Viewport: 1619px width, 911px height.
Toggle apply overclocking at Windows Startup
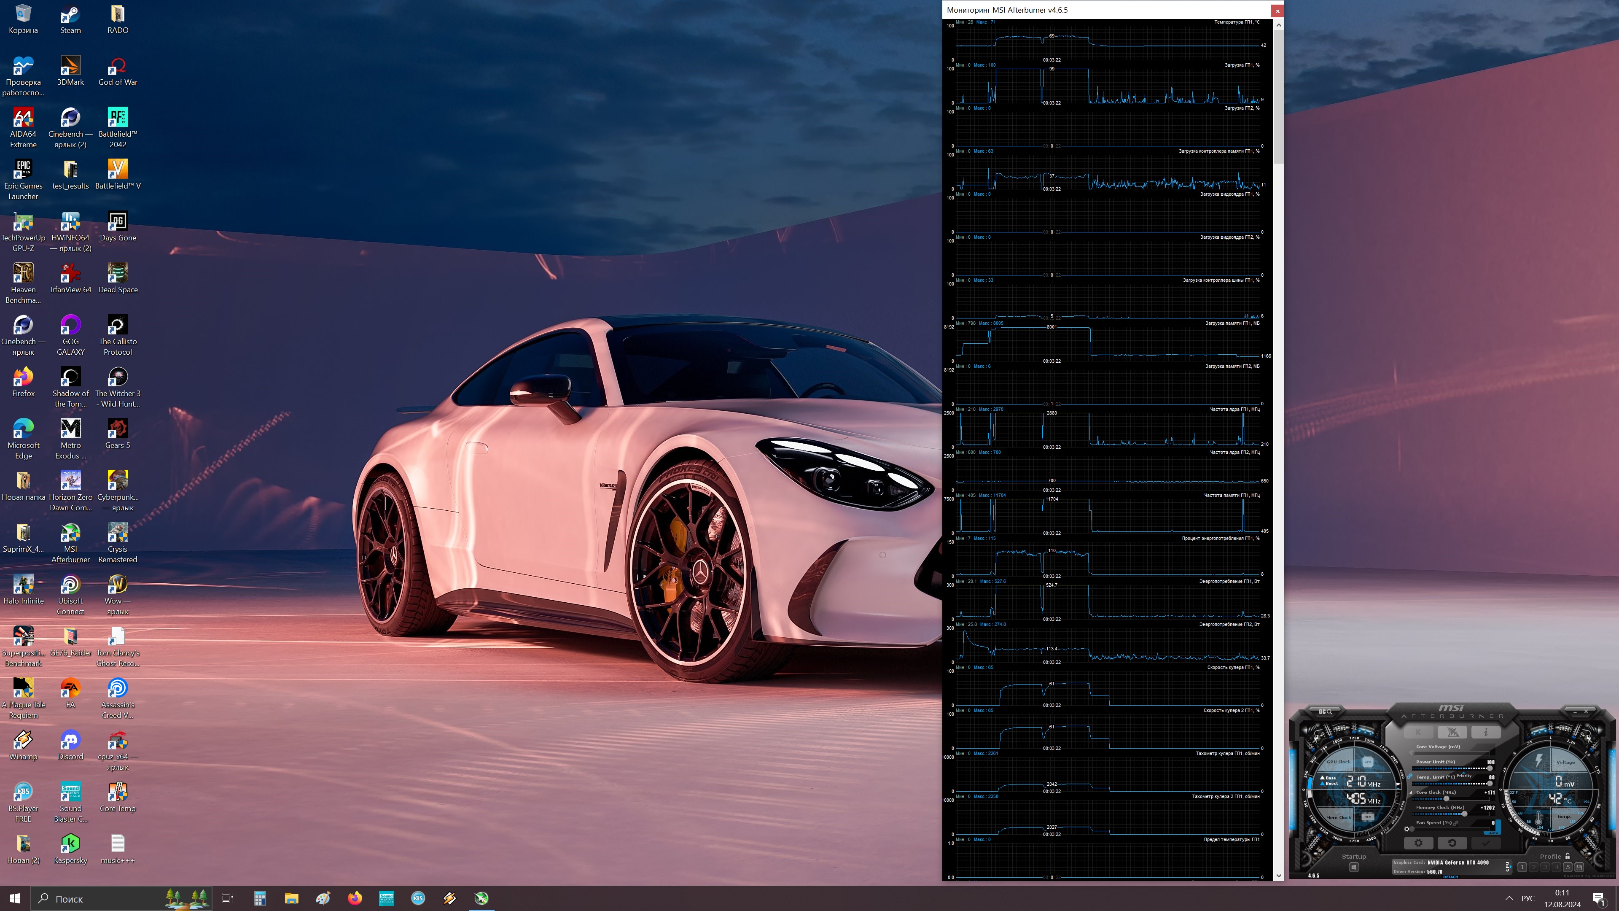(x=1354, y=868)
